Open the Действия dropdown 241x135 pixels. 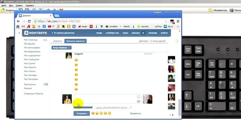click(x=143, y=41)
